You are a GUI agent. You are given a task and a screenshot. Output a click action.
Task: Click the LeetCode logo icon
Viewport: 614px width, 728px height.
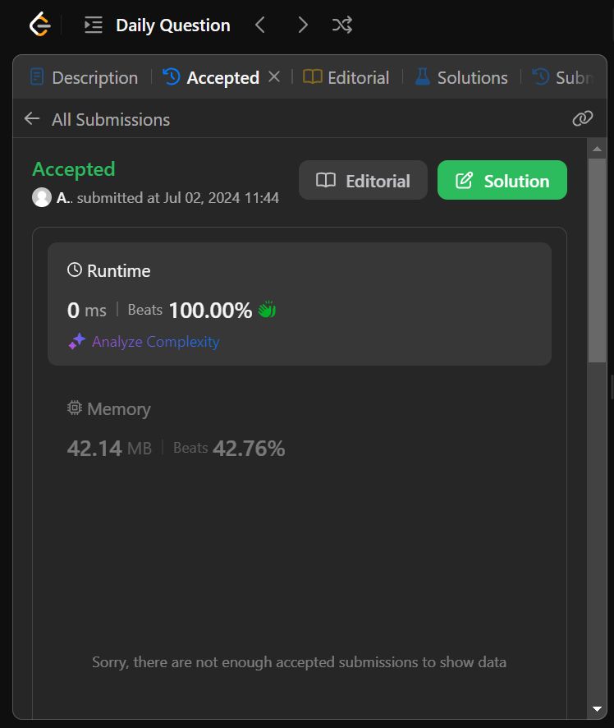coord(39,25)
